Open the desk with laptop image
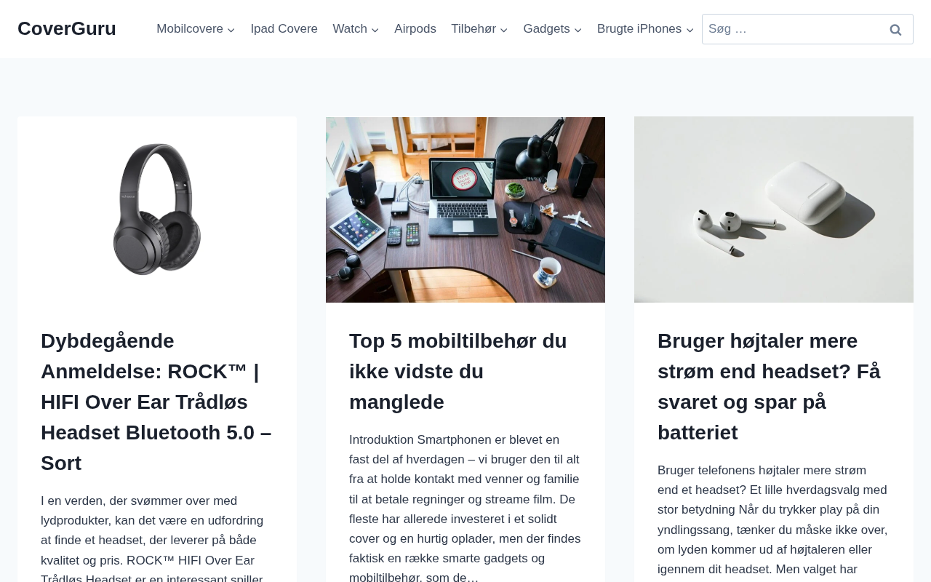931x582 pixels. click(x=465, y=210)
